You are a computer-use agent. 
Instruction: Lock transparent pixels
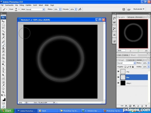125,67
